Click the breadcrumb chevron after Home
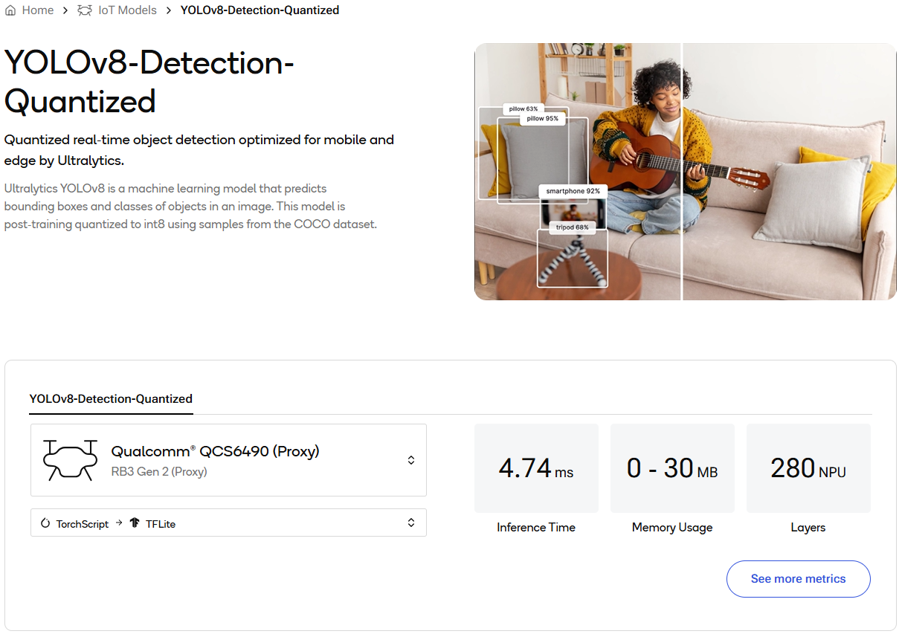The width and height of the screenshot is (899, 634). click(x=65, y=10)
